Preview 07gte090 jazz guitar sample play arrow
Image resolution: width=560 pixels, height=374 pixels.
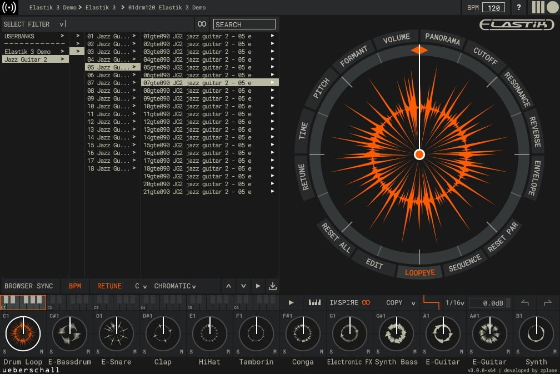coord(272,82)
